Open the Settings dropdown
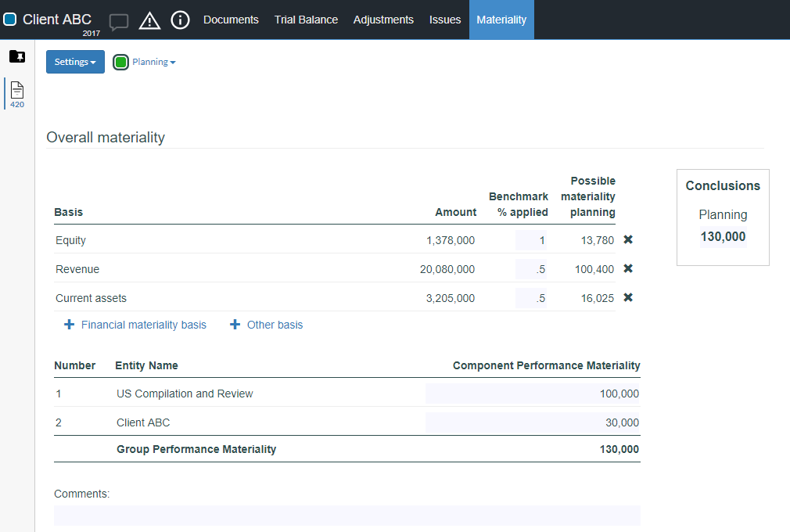The height and width of the screenshot is (532, 790). pyautogui.click(x=75, y=61)
